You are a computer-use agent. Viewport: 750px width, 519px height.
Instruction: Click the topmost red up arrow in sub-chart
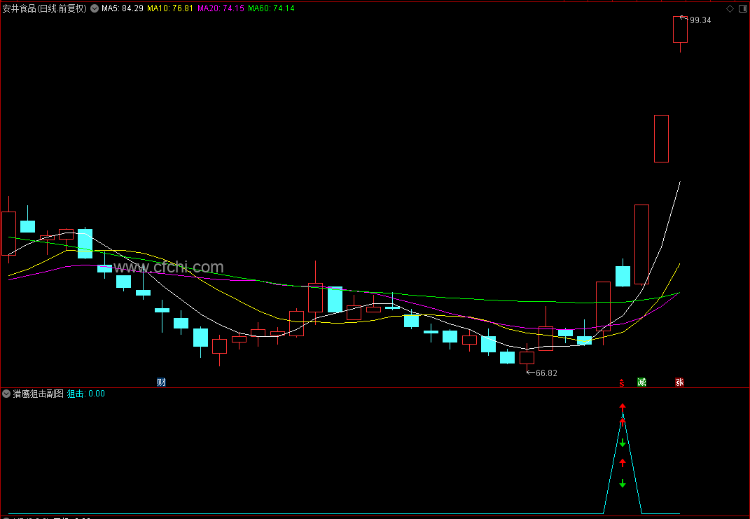(x=623, y=407)
